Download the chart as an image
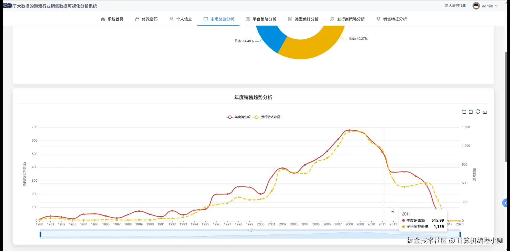 (x=485, y=111)
